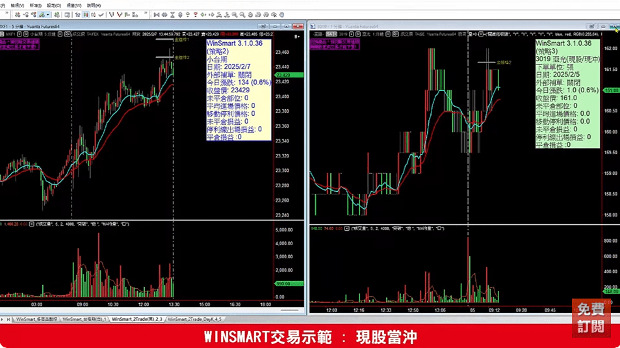This screenshot has height=348, width=620.
Task: Click the bow-tie shaped bar spacing icon
Action: click(156, 15)
